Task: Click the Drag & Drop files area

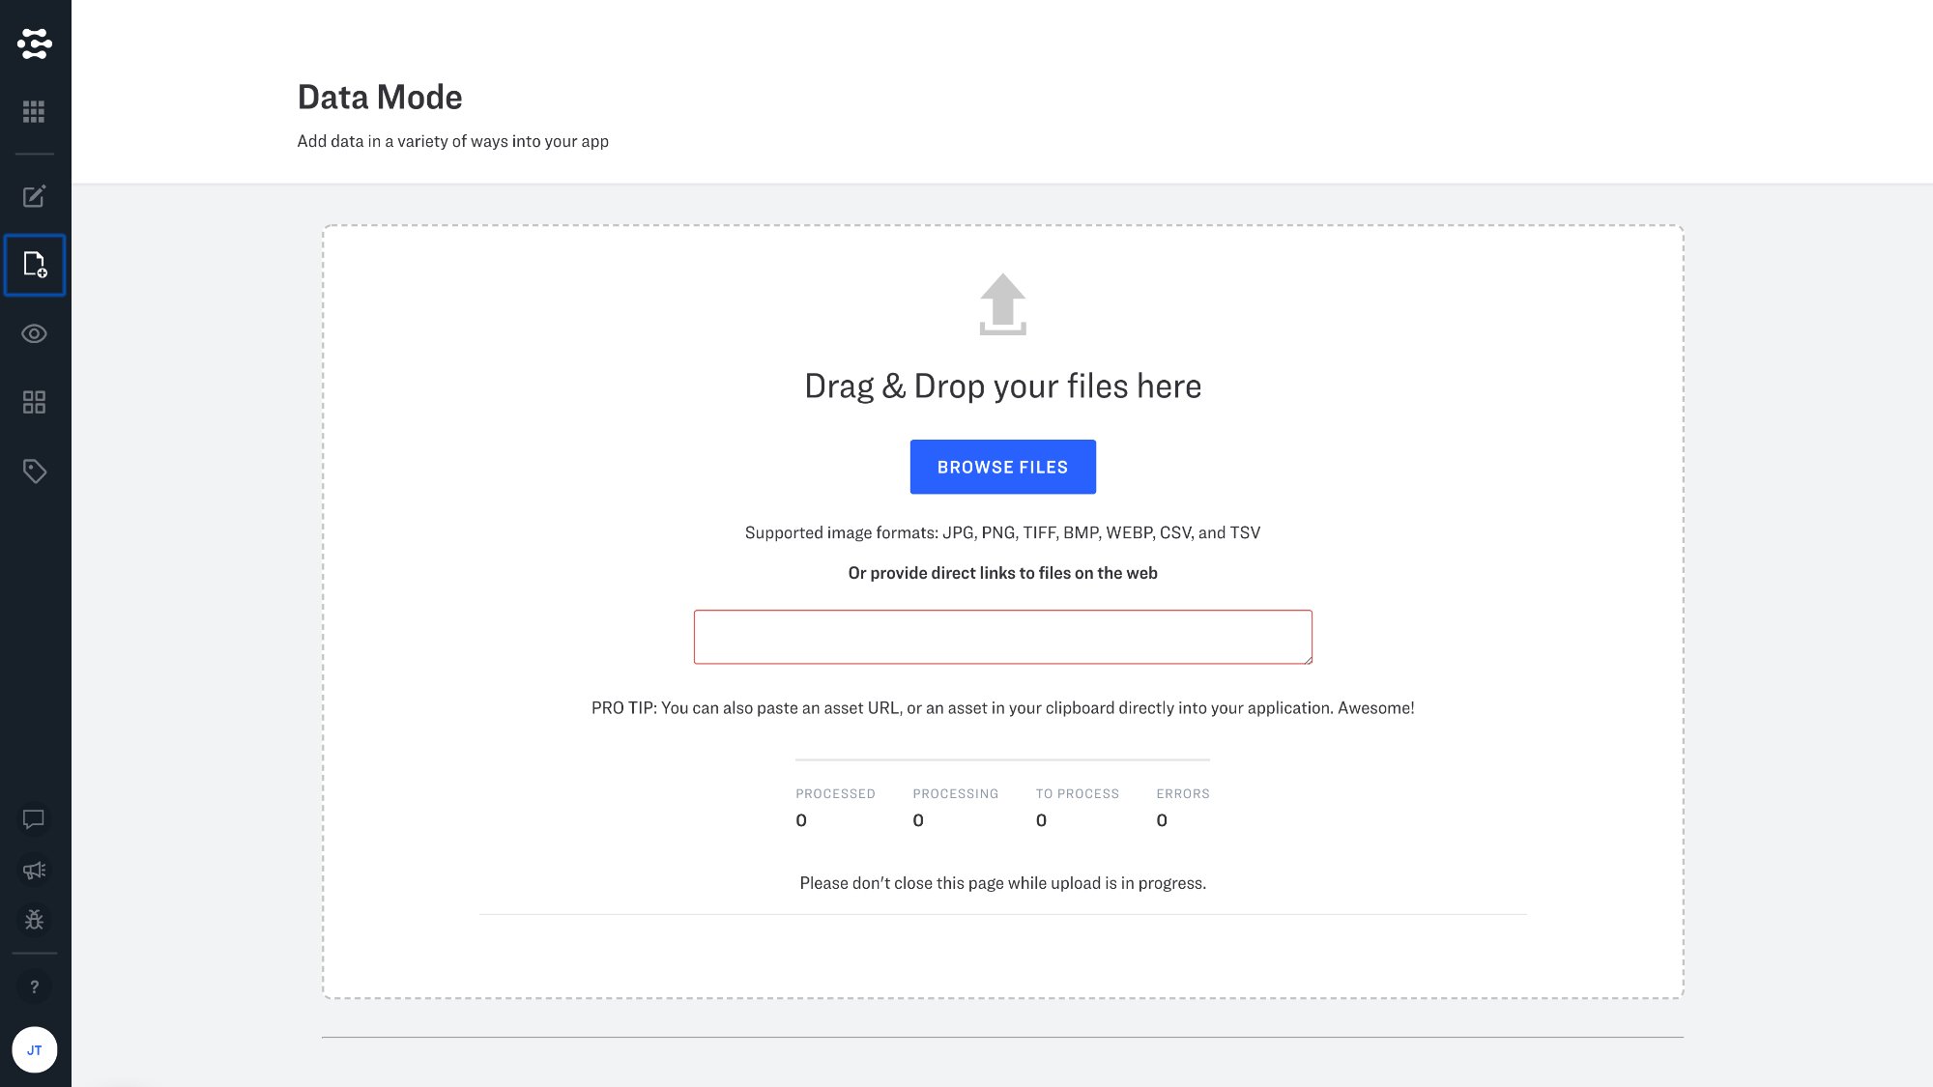Action: [1002, 385]
